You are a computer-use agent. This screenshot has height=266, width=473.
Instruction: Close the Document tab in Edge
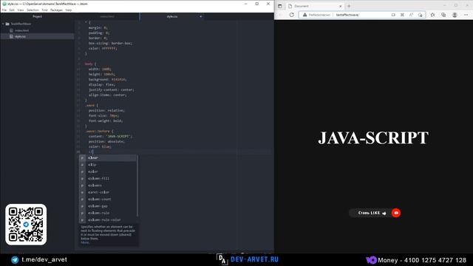[x=341, y=6]
